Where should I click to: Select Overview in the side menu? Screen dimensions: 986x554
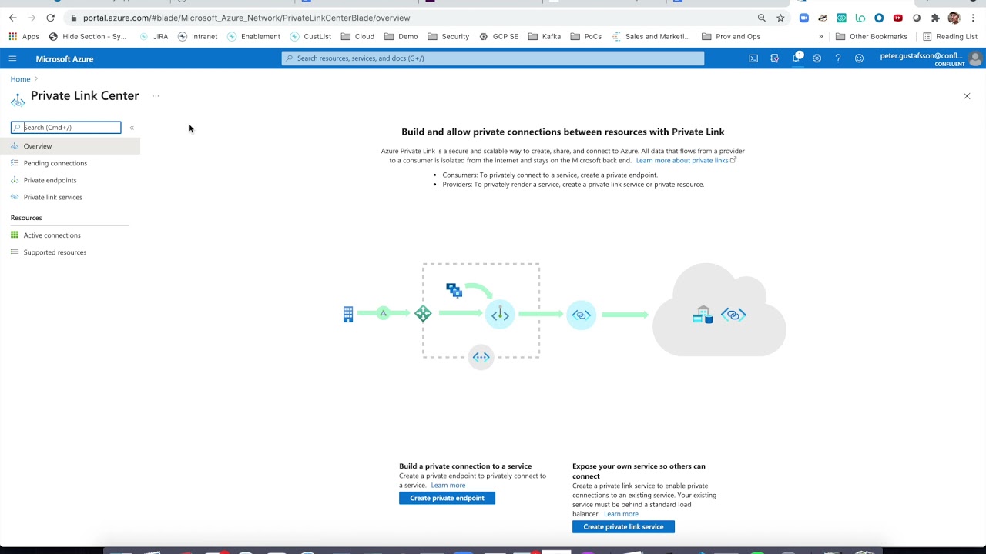click(x=70, y=146)
